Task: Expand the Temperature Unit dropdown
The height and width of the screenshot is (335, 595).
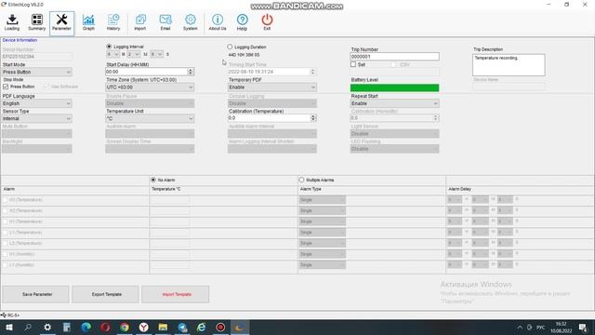Action: click(150, 118)
